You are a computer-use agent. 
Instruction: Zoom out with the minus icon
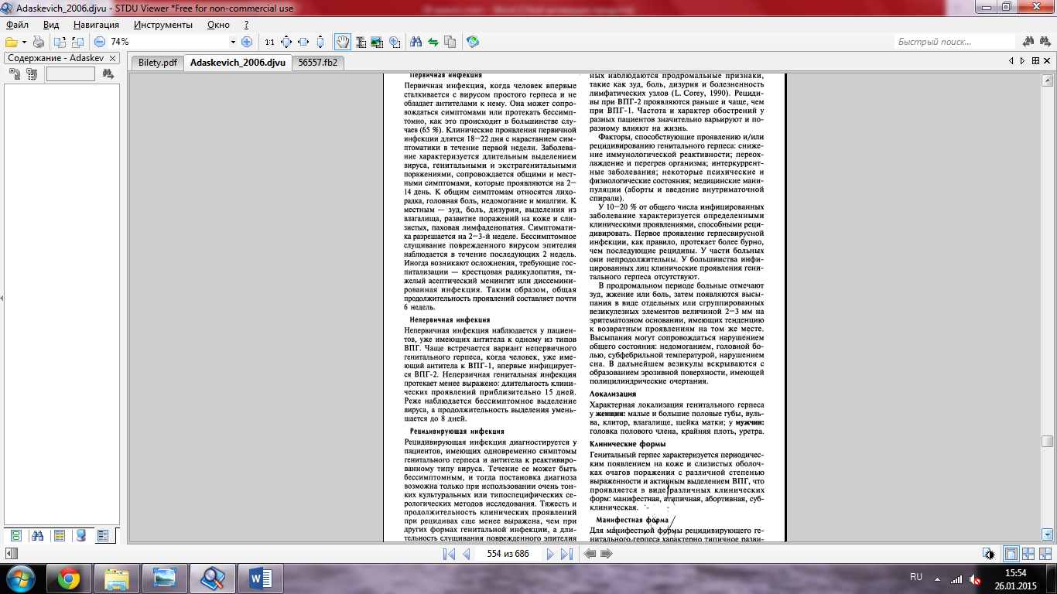click(100, 42)
